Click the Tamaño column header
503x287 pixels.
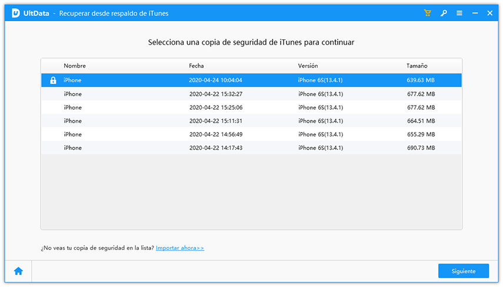coord(417,66)
